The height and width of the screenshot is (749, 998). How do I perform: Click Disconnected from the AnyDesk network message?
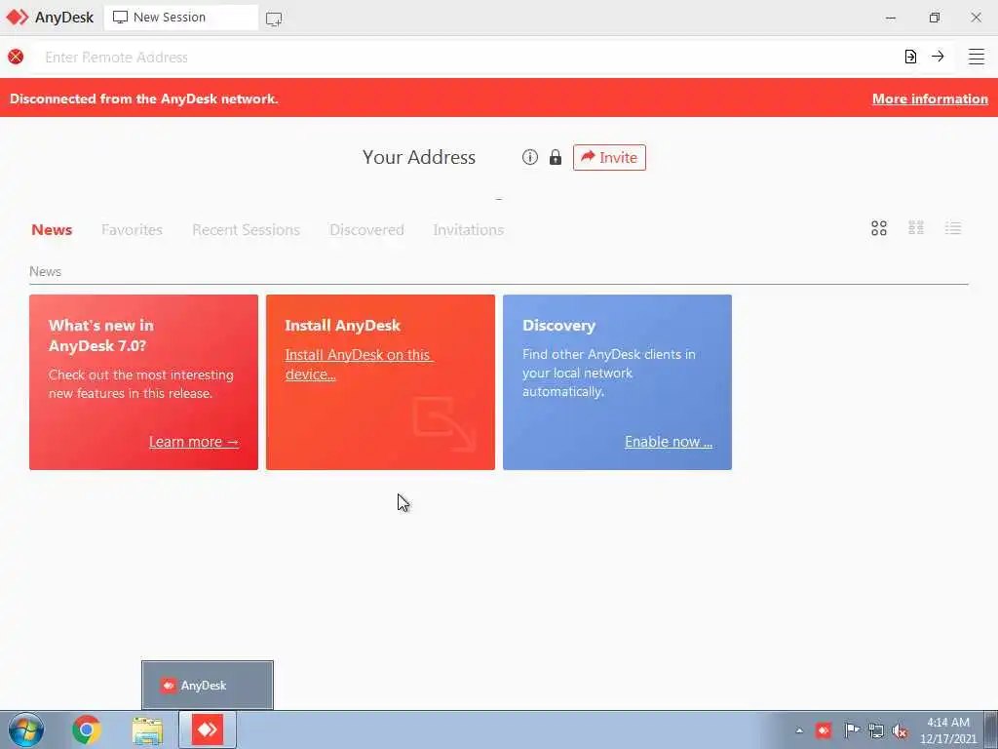[144, 99]
